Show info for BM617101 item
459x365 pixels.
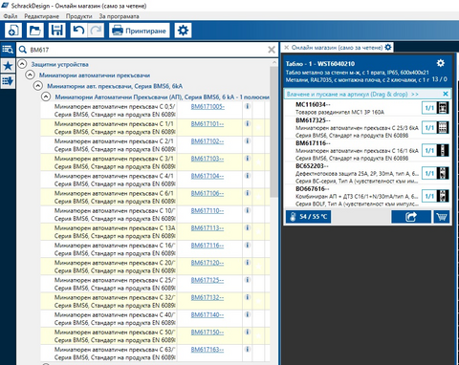[248, 123]
